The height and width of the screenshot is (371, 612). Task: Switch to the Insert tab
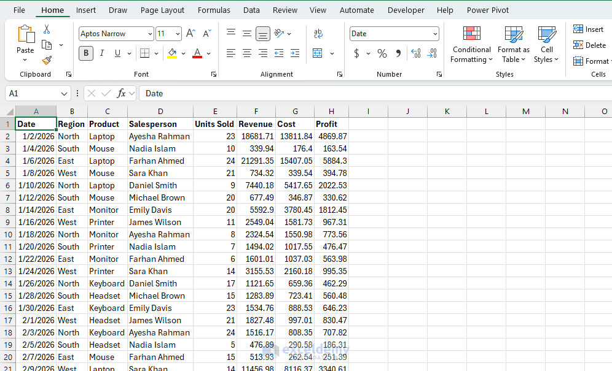pyautogui.click(x=86, y=10)
